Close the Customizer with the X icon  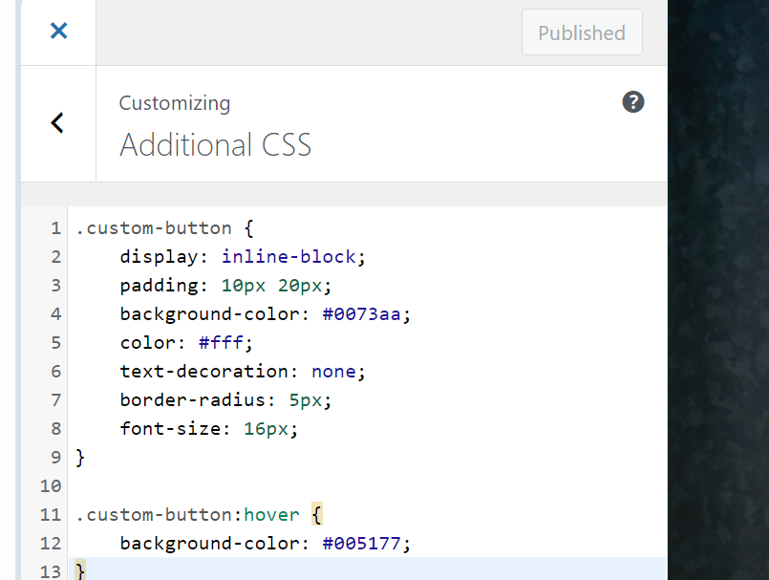(x=58, y=32)
